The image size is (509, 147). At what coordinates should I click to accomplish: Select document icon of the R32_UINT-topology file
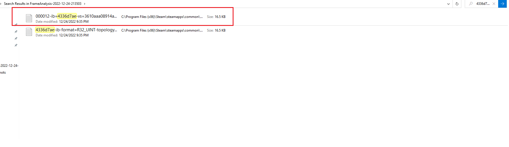coord(29,32)
